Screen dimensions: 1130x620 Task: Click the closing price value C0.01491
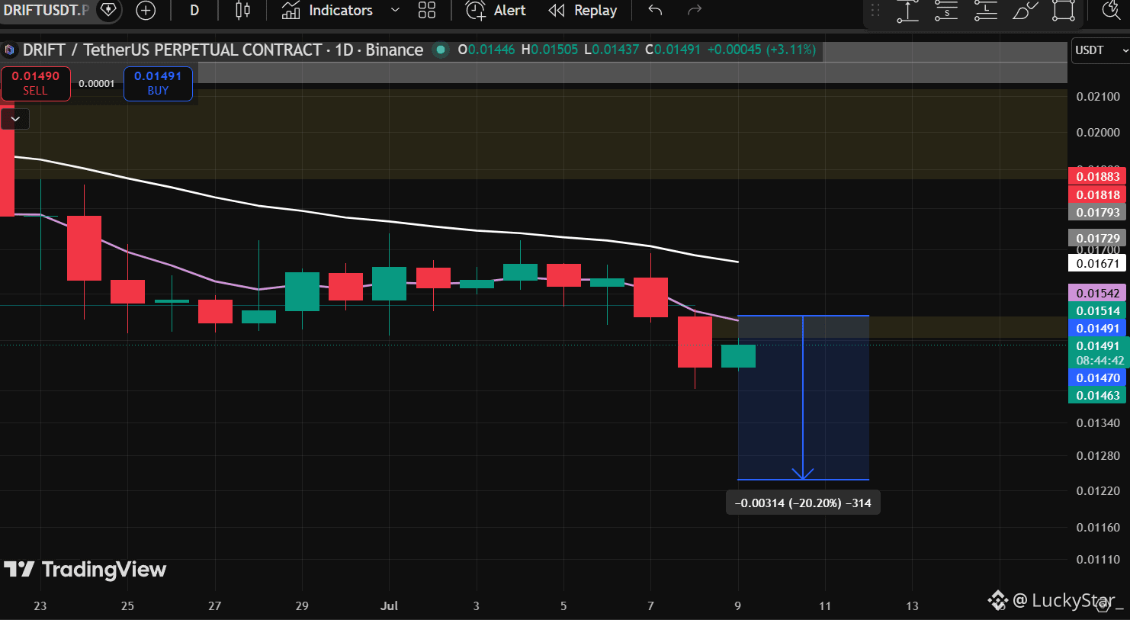pyautogui.click(x=673, y=50)
